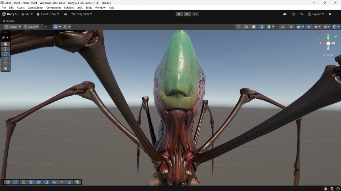Screen dimensions: 341x191
Task: Open global Search via the magnifier icon
Action: click(x=302, y=14)
